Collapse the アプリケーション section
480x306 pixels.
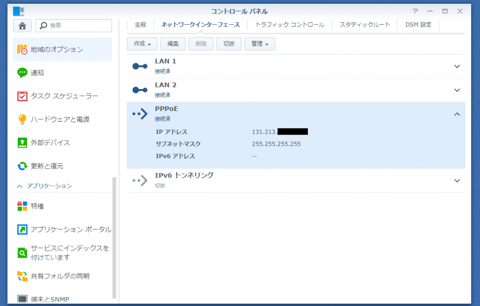pyautogui.click(x=20, y=186)
